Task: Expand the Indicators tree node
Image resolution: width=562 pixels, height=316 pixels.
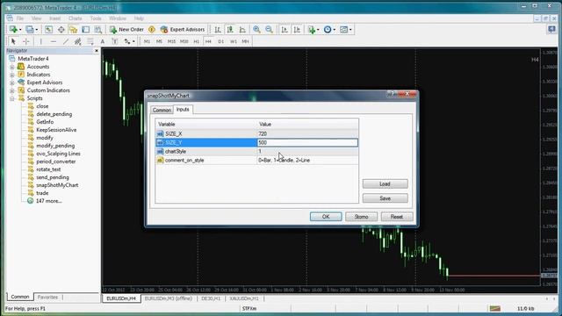Action: click(11, 75)
